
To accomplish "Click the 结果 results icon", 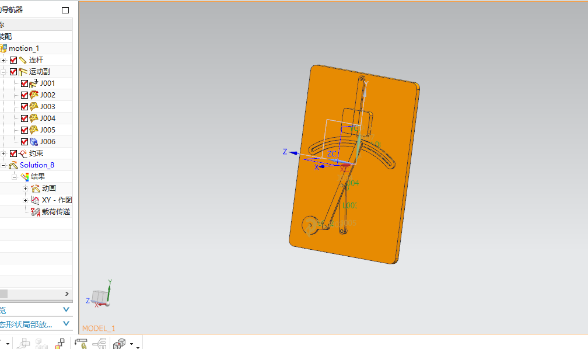I will 24,177.
